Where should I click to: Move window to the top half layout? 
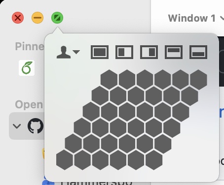tap(174, 52)
